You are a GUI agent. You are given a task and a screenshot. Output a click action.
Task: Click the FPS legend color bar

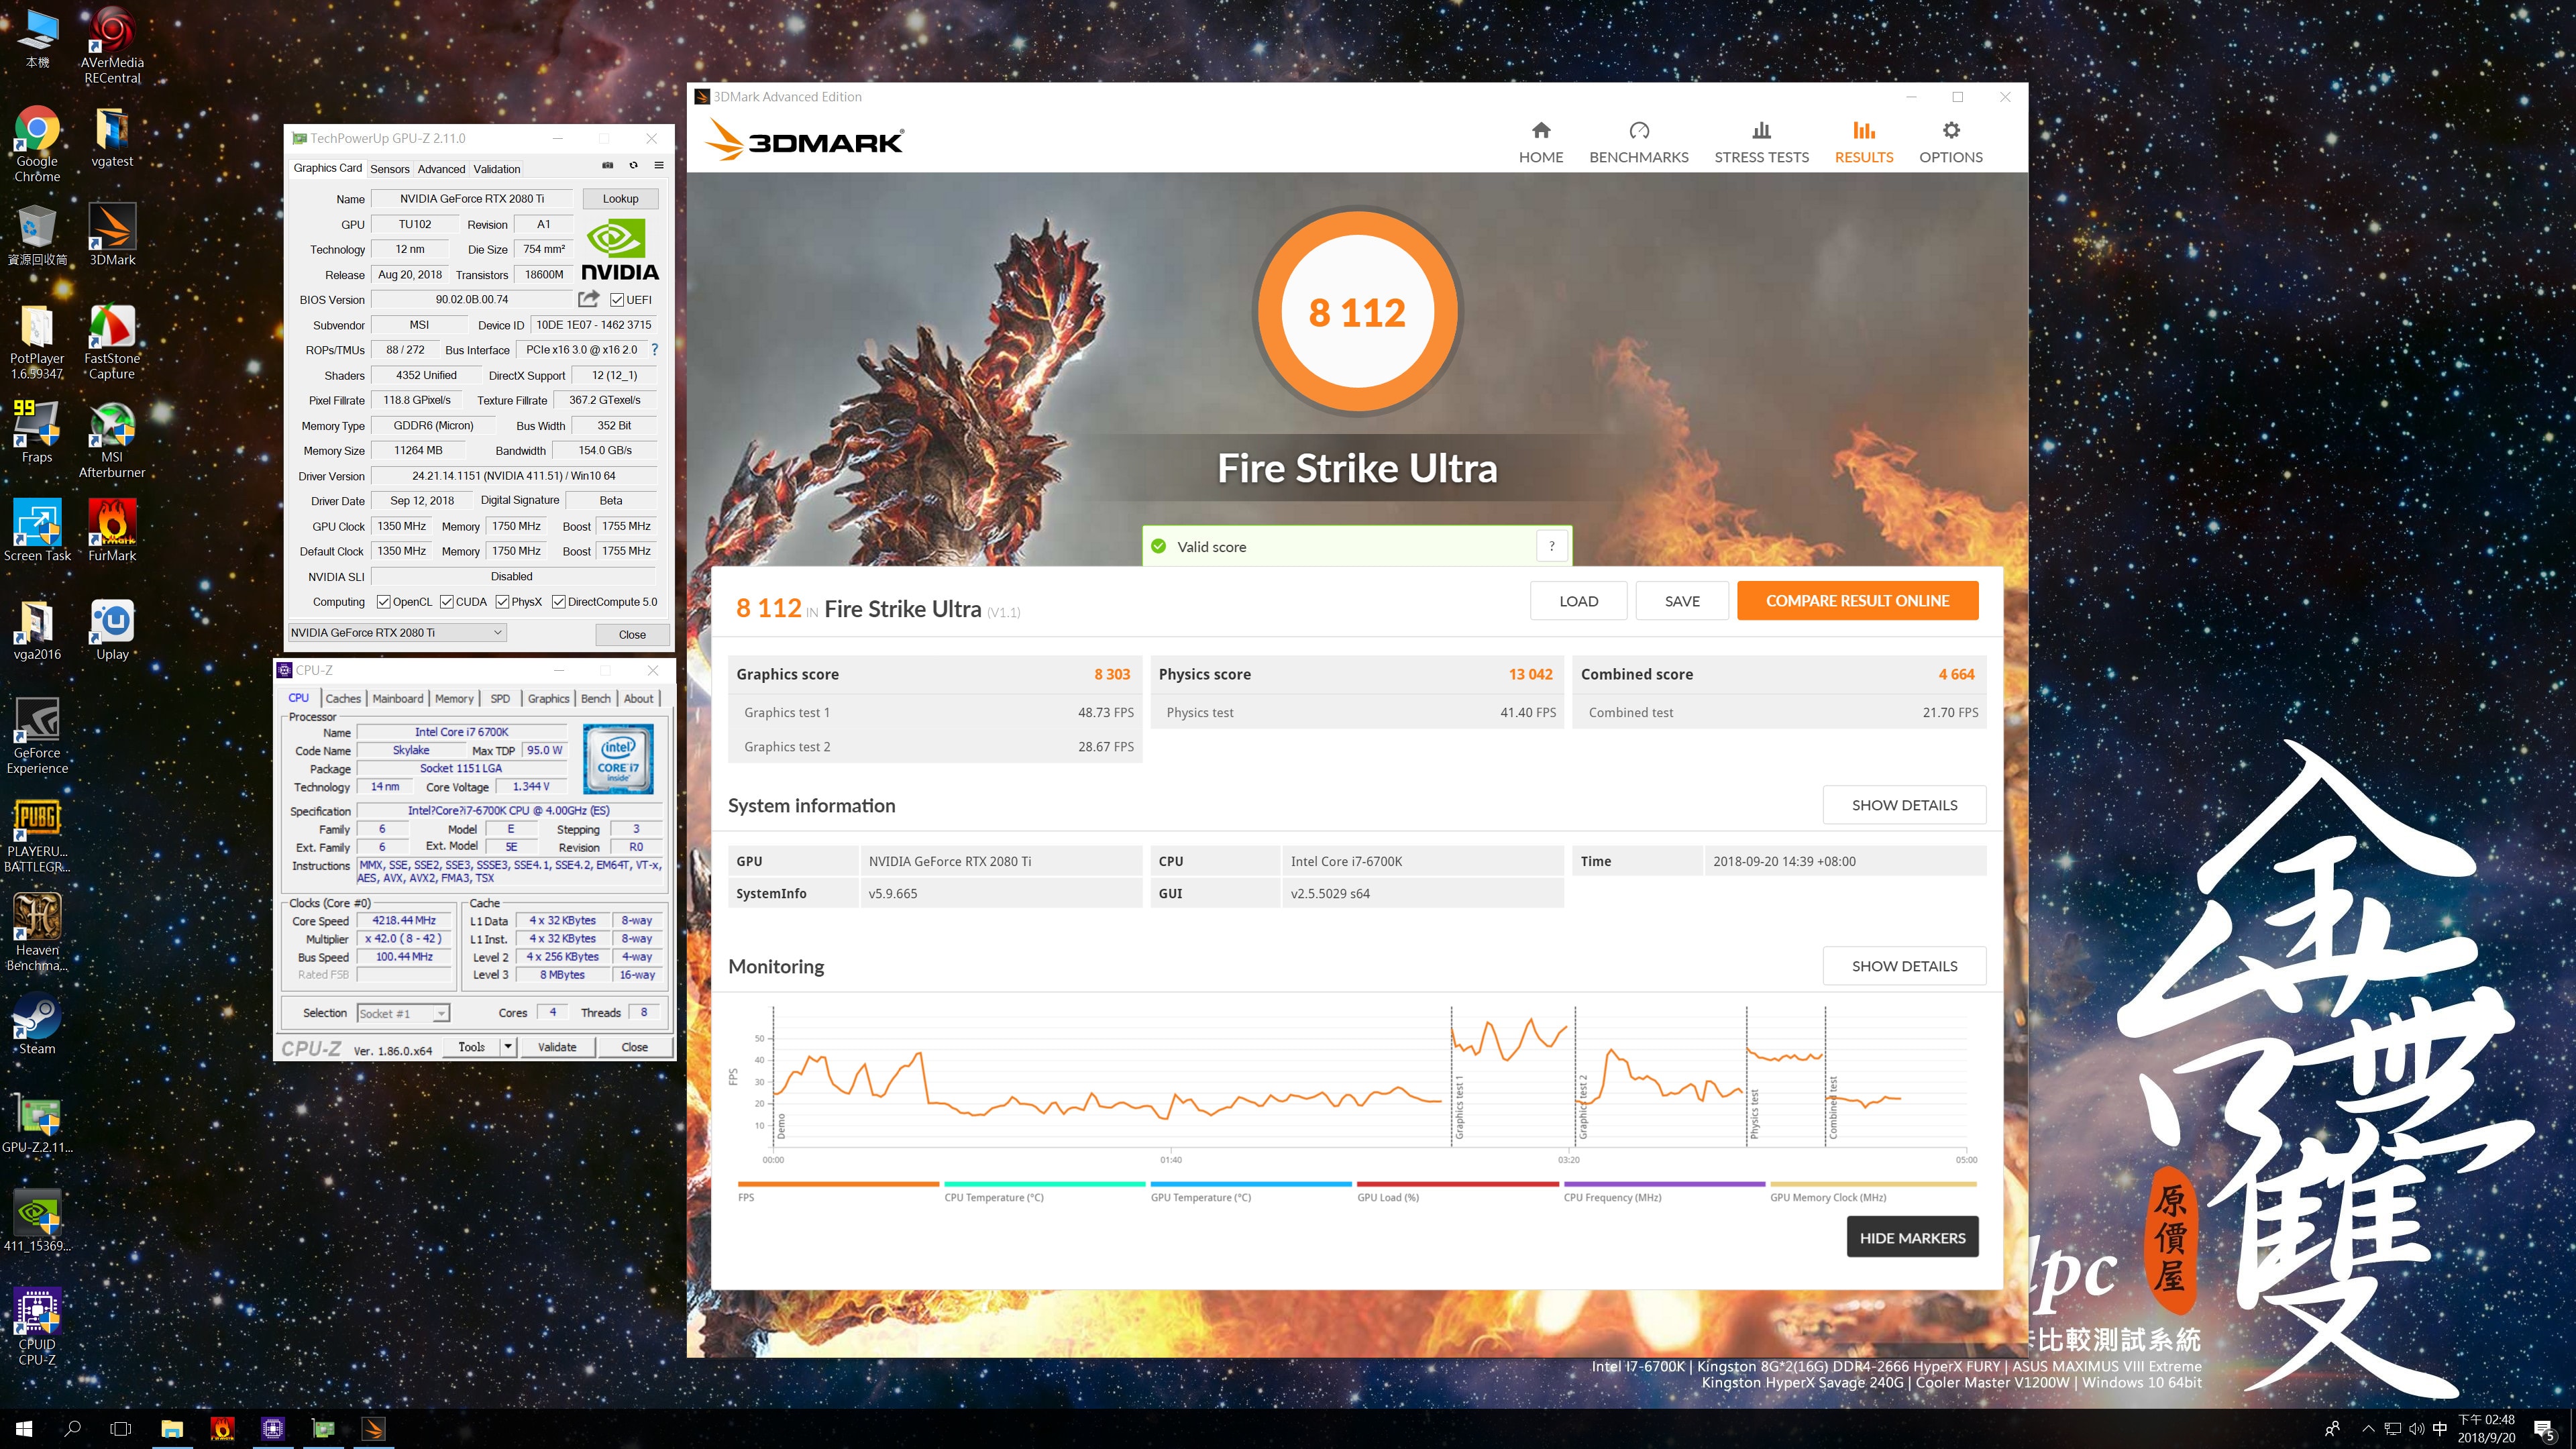tap(838, 1184)
